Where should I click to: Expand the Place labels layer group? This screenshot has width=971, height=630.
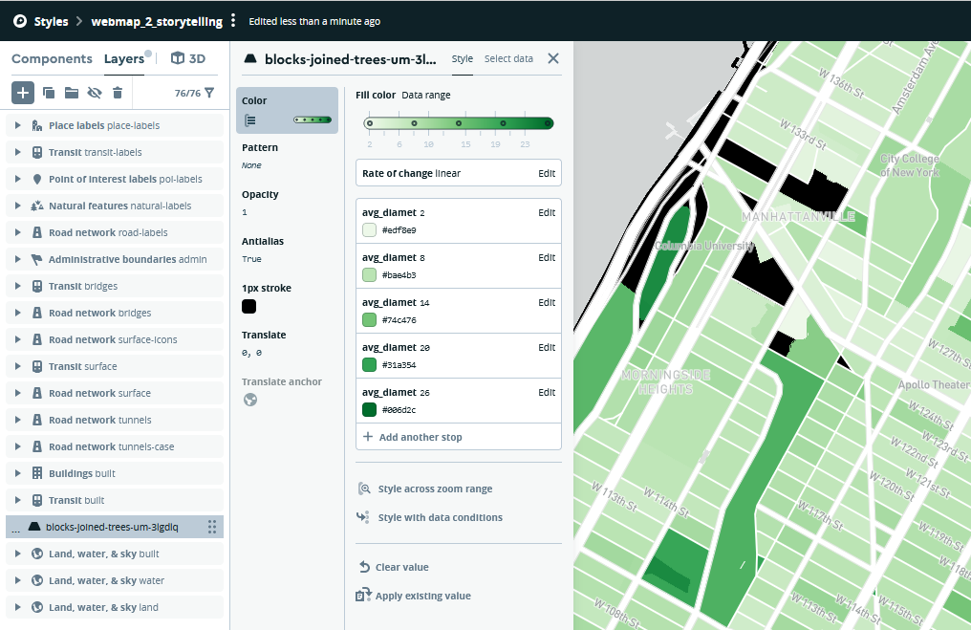(17, 125)
